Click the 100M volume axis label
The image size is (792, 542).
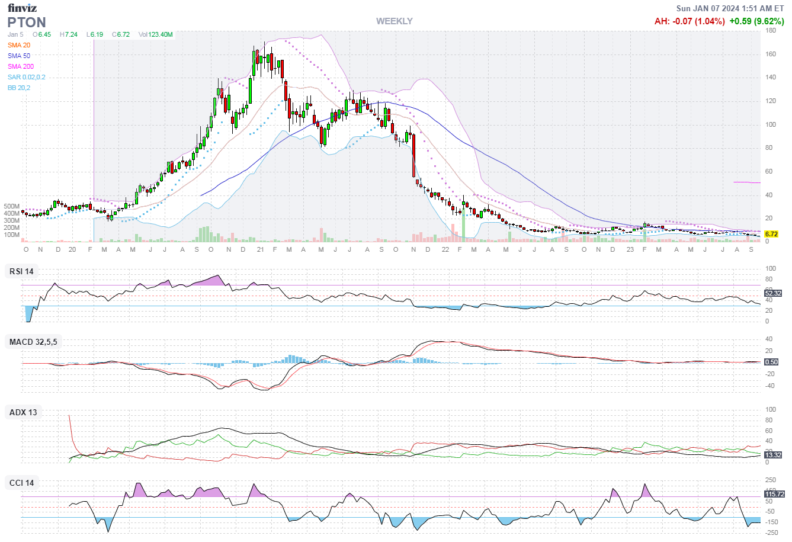point(12,235)
